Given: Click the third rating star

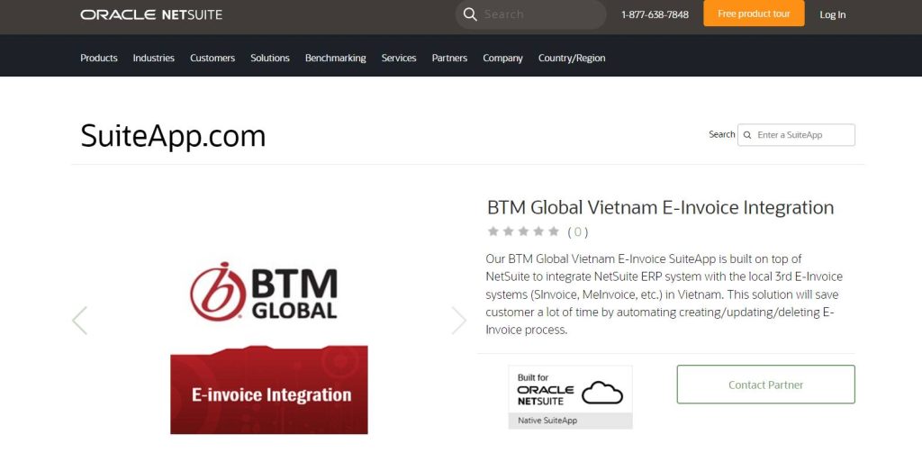Looking at the screenshot, I should click(523, 231).
